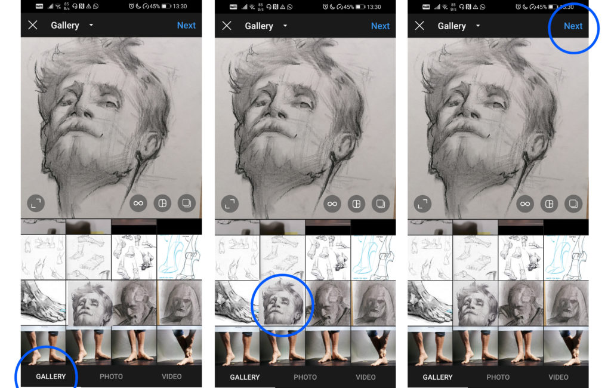Open Layout collage icon in left screenshot
The height and width of the screenshot is (388, 611).
(x=162, y=203)
